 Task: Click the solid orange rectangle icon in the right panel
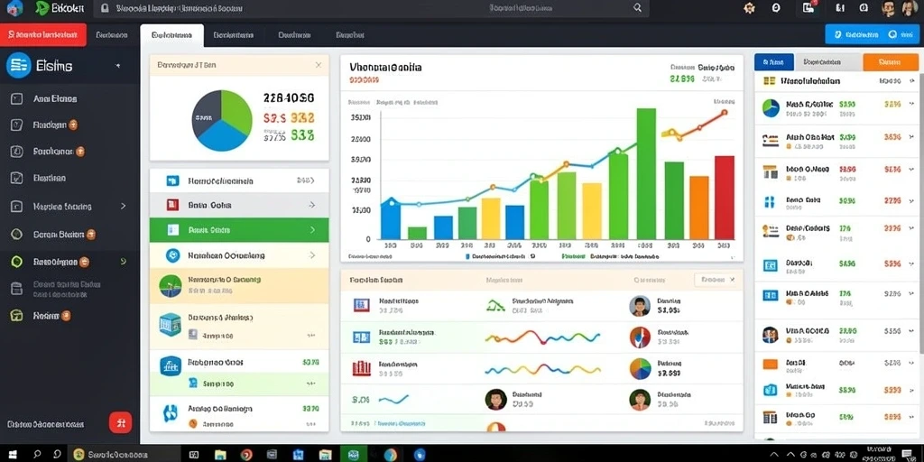click(771, 364)
